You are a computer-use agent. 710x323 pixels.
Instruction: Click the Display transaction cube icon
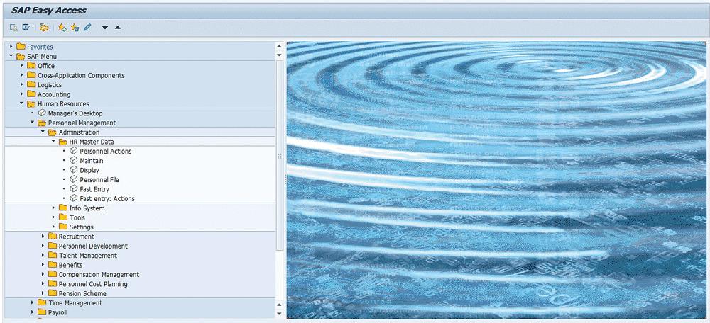74,170
